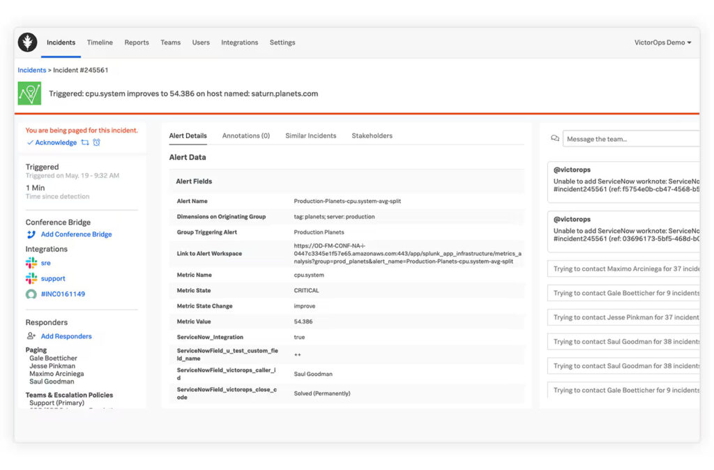Go back via the Incidents breadcrumb link
This screenshot has height=470, width=714.
click(31, 70)
